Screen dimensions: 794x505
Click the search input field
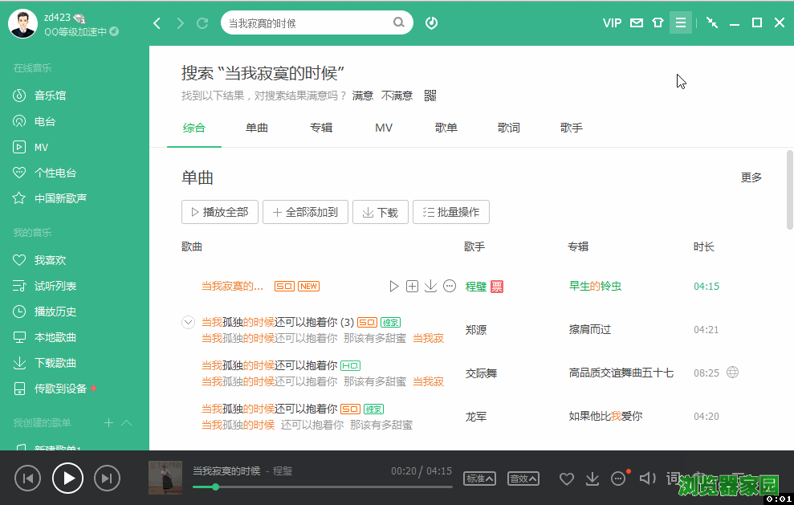(x=307, y=23)
